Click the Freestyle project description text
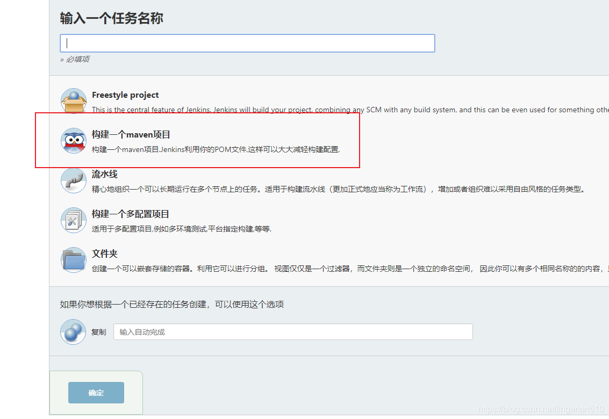This screenshot has width=609, height=419. point(350,110)
